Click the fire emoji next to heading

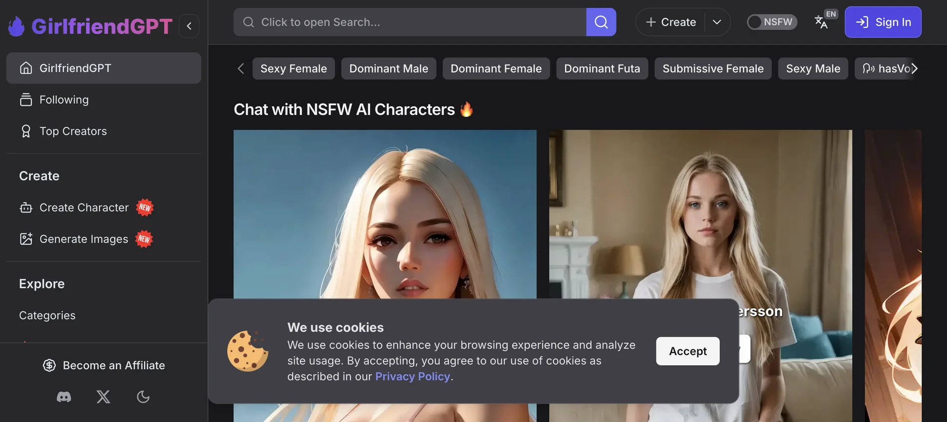point(467,109)
